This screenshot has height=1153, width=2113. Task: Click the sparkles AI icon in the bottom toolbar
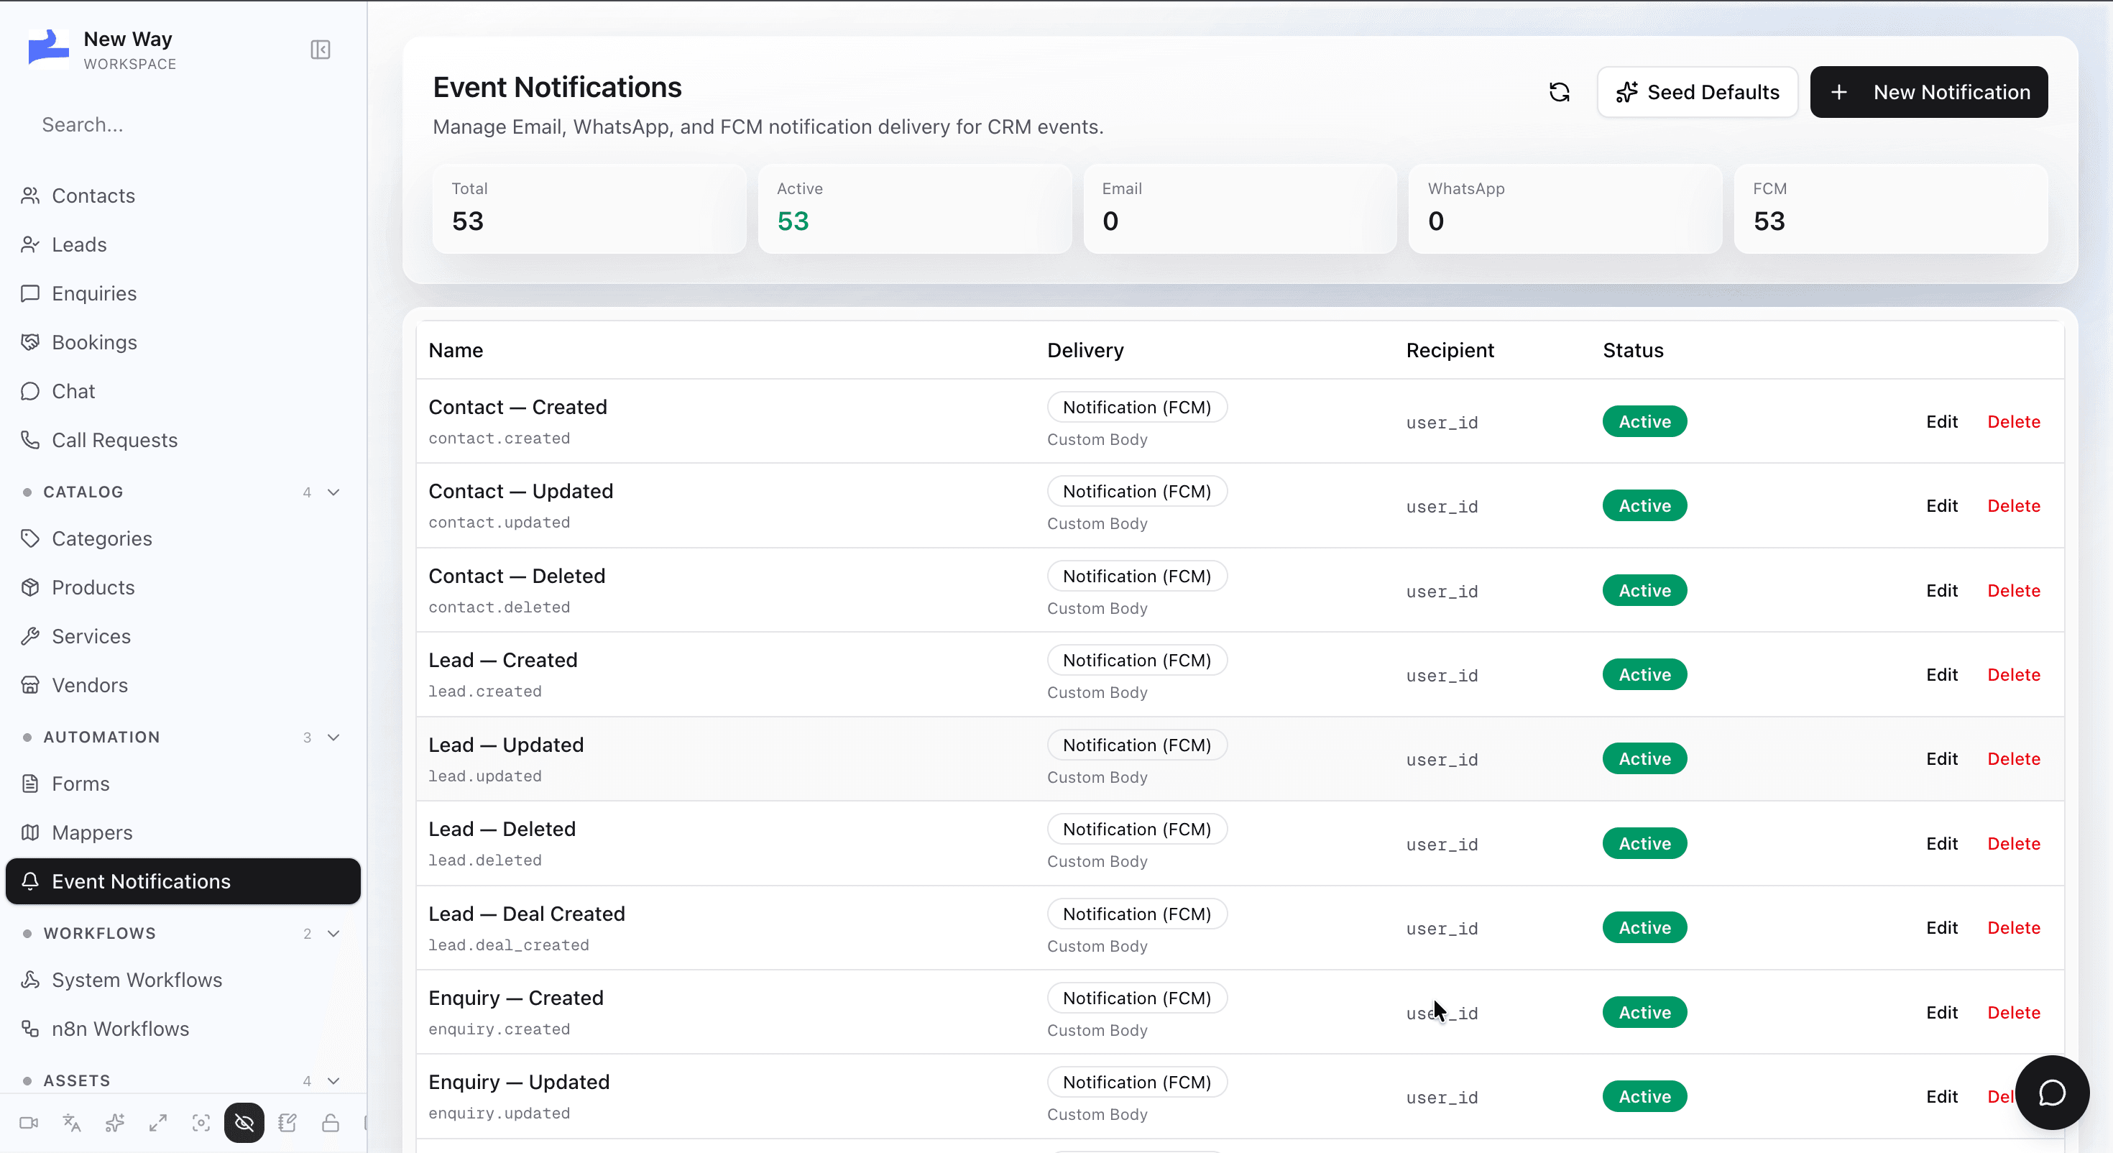115,1123
